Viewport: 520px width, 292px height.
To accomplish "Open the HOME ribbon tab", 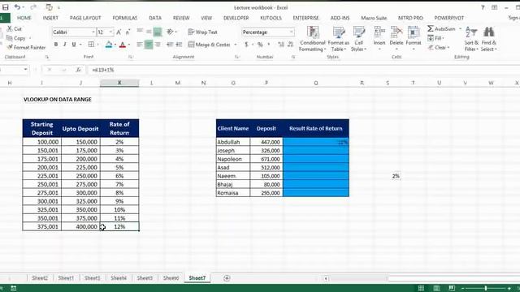I will coord(24,18).
